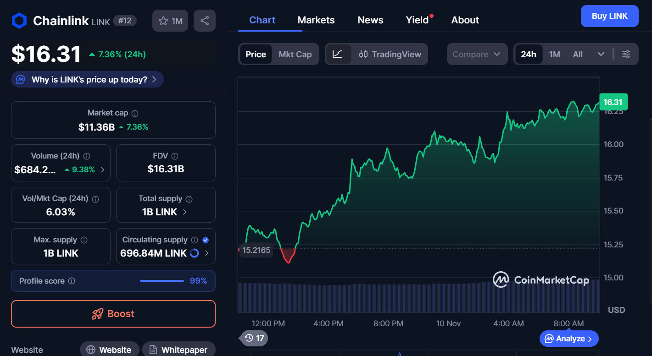Open chart settings sliders icon

click(x=626, y=54)
